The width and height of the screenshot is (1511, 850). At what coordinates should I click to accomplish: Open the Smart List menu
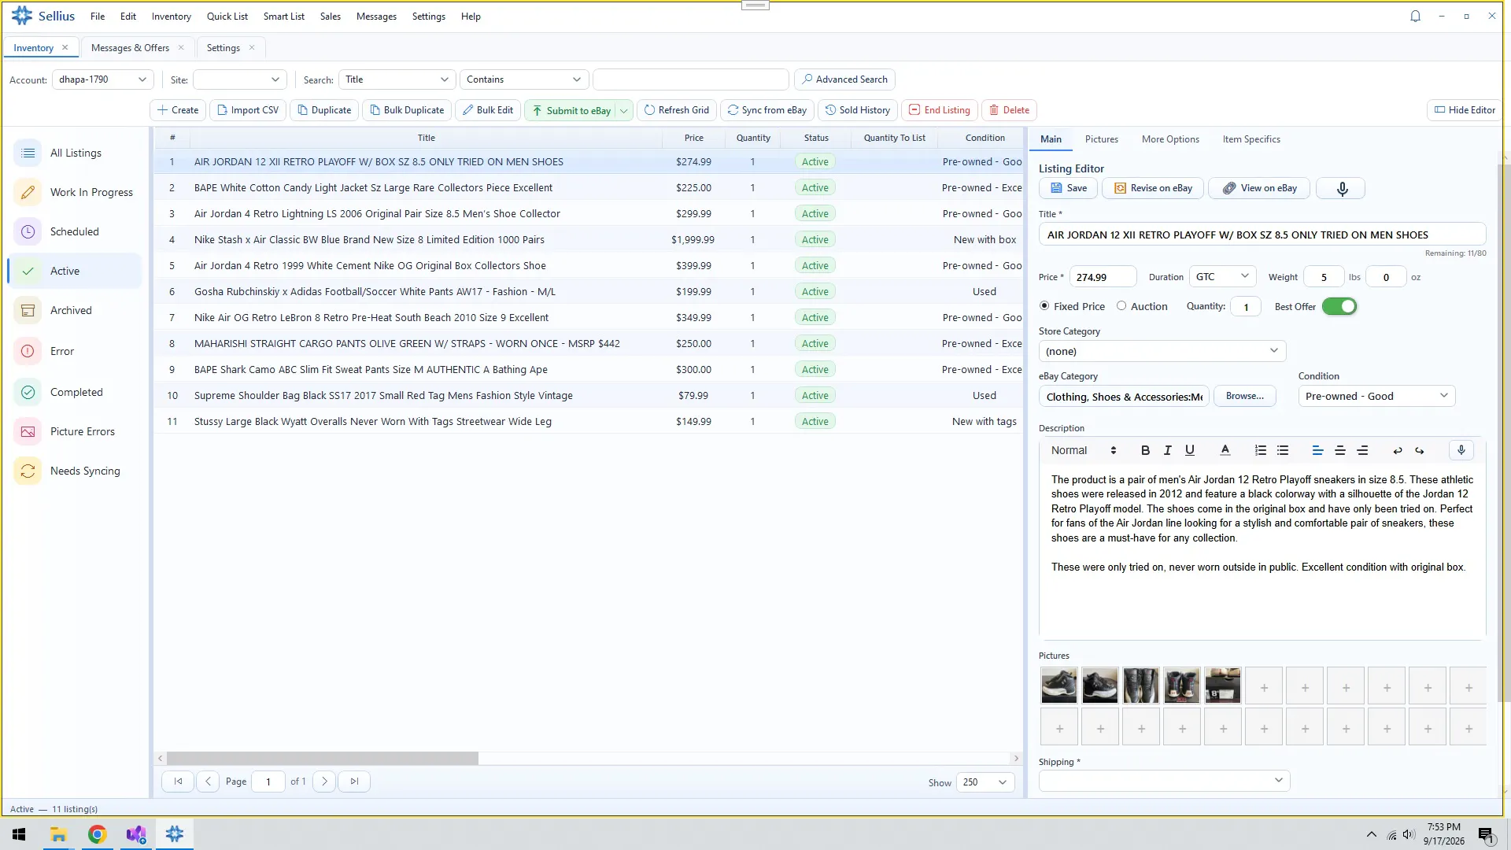(283, 17)
